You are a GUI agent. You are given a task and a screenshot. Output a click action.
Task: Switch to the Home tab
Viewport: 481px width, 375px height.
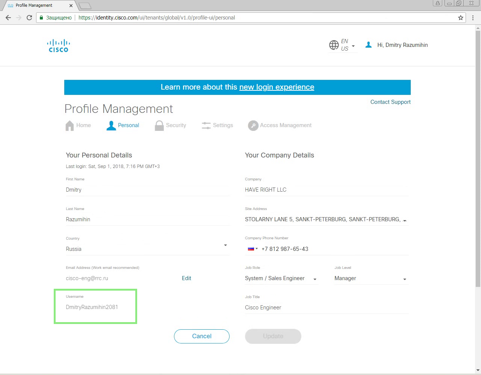click(x=78, y=126)
